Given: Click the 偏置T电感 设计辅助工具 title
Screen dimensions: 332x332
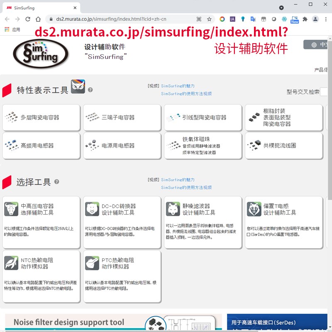Looking at the screenshot, I should point(280,209).
